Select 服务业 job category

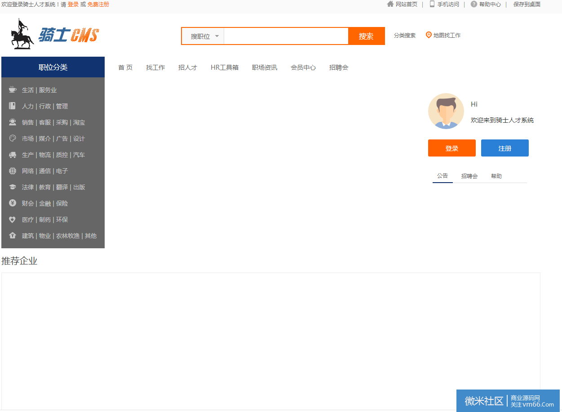click(x=48, y=90)
